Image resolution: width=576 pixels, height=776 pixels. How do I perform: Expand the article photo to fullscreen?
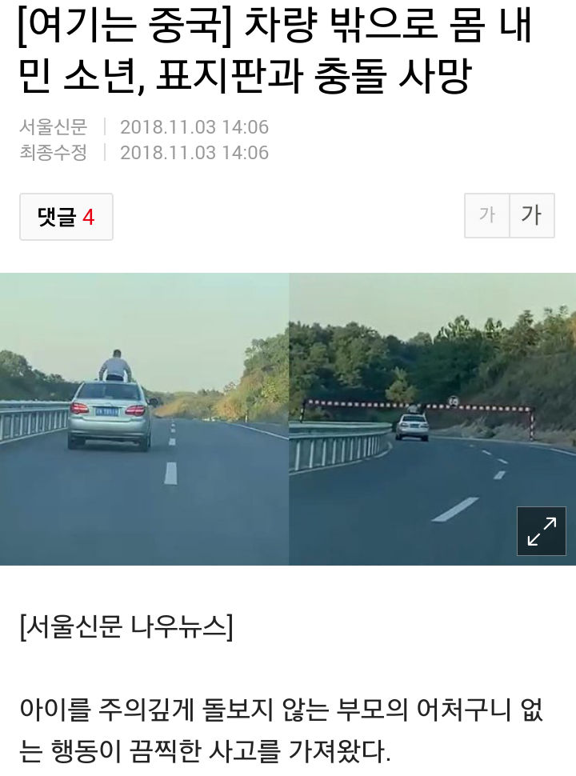point(542,531)
